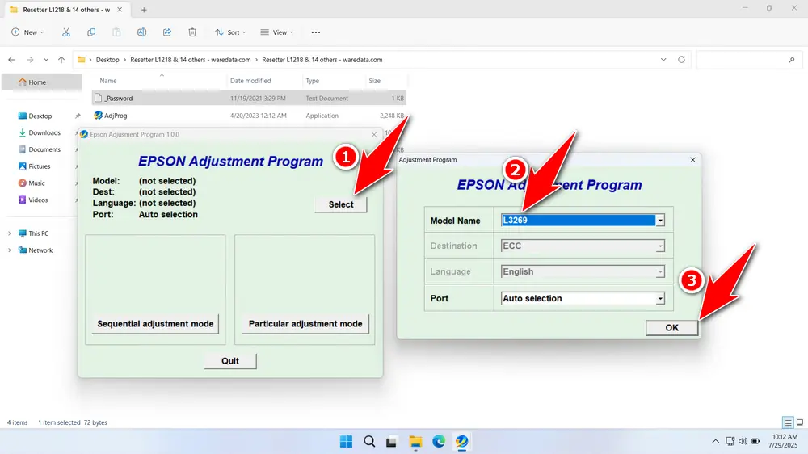The height and width of the screenshot is (454, 808).
Task: Expand This PC in navigation pane
Action: [9, 233]
